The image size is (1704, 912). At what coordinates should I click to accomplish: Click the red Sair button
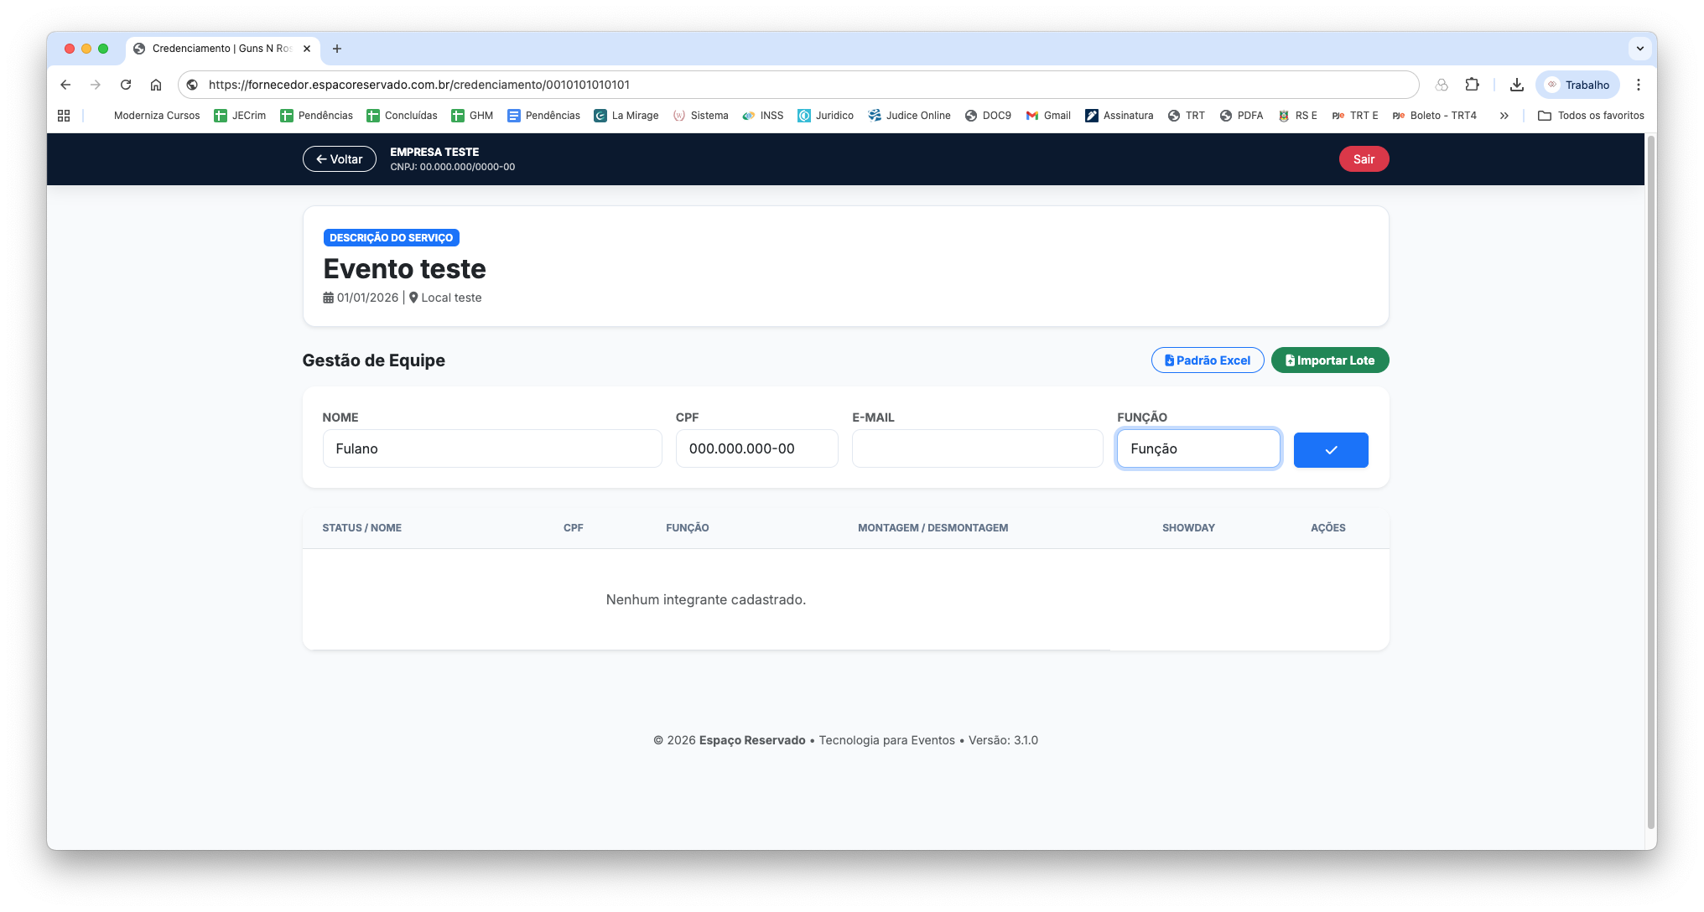coord(1364,159)
